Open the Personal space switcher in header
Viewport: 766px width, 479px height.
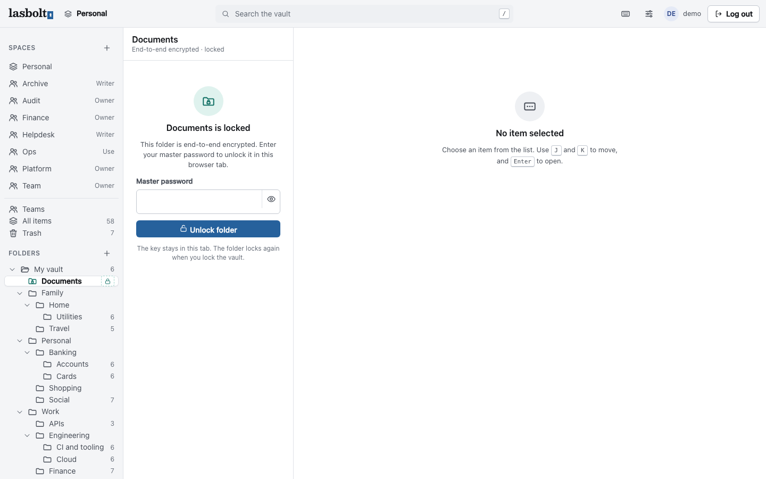[x=86, y=14]
